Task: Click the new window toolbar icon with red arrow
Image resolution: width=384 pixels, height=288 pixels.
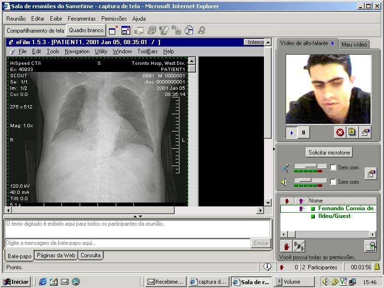Action: (x=113, y=30)
